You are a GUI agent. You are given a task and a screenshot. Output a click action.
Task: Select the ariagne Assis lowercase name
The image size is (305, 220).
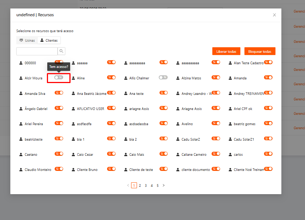click(x=139, y=109)
